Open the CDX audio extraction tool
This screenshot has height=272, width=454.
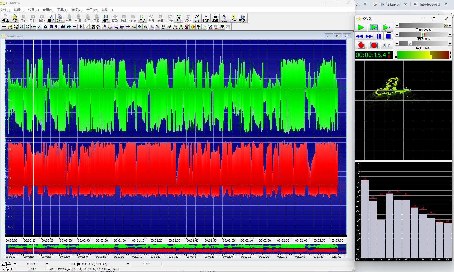pyautogui.click(x=224, y=18)
